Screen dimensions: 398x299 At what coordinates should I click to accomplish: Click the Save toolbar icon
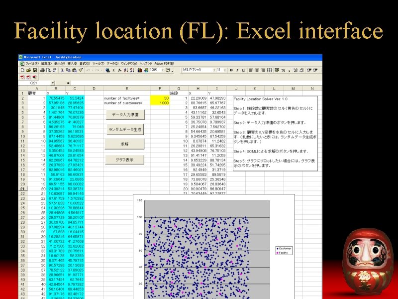pyautogui.click(x=35, y=72)
